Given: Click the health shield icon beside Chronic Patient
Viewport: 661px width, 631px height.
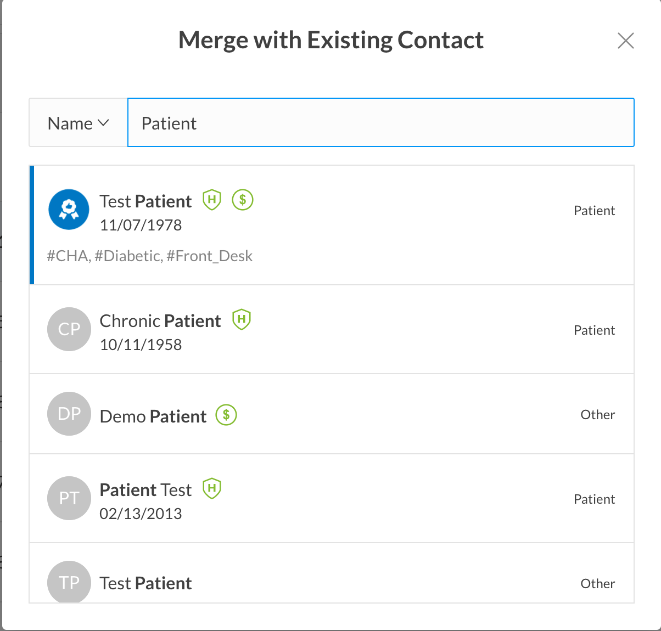Looking at the screenshot, I should 242,319.
